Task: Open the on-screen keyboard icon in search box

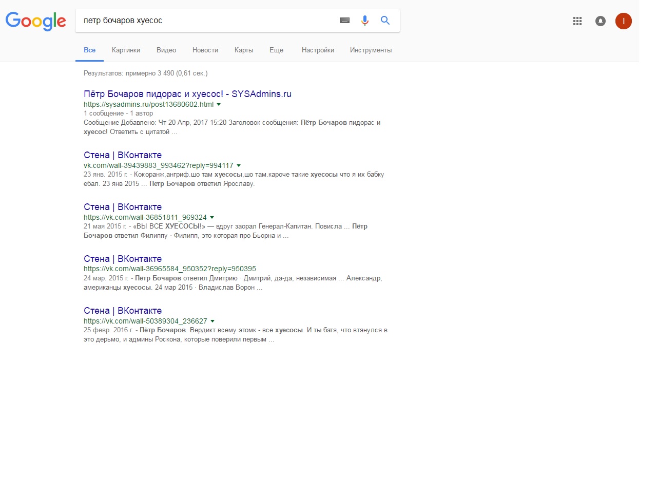Action: click(x=345, y=21)
